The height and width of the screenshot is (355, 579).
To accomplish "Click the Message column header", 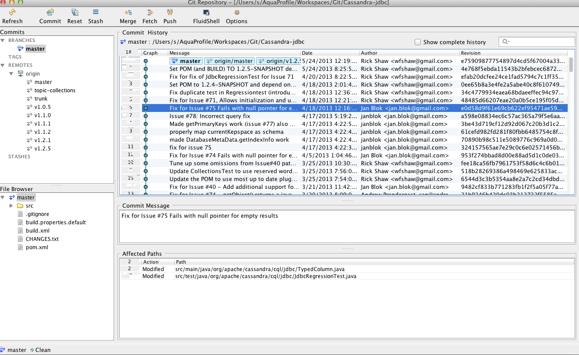I will coord(234,53).
